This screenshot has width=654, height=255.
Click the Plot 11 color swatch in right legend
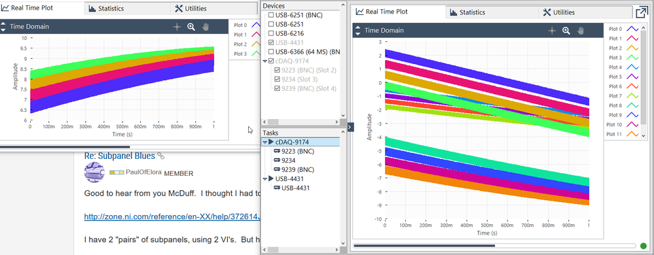[x=633, y=134]
